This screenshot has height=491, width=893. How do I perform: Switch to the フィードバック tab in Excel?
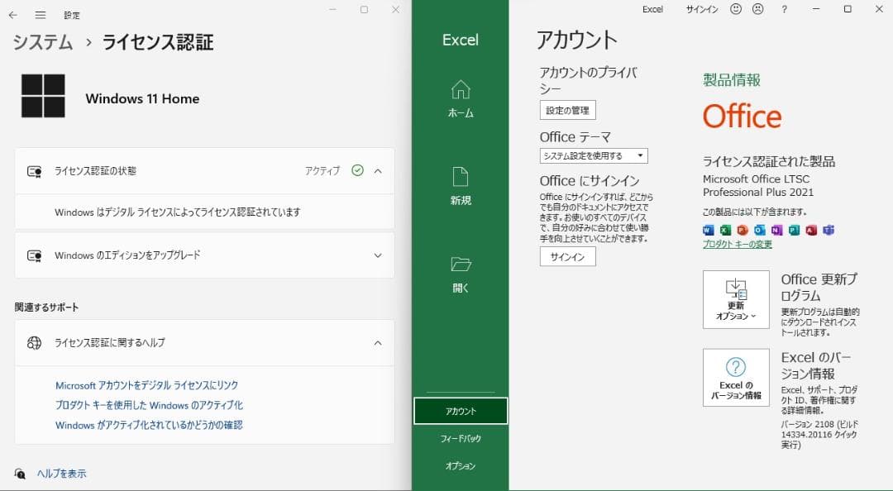[x=461, y=439]
